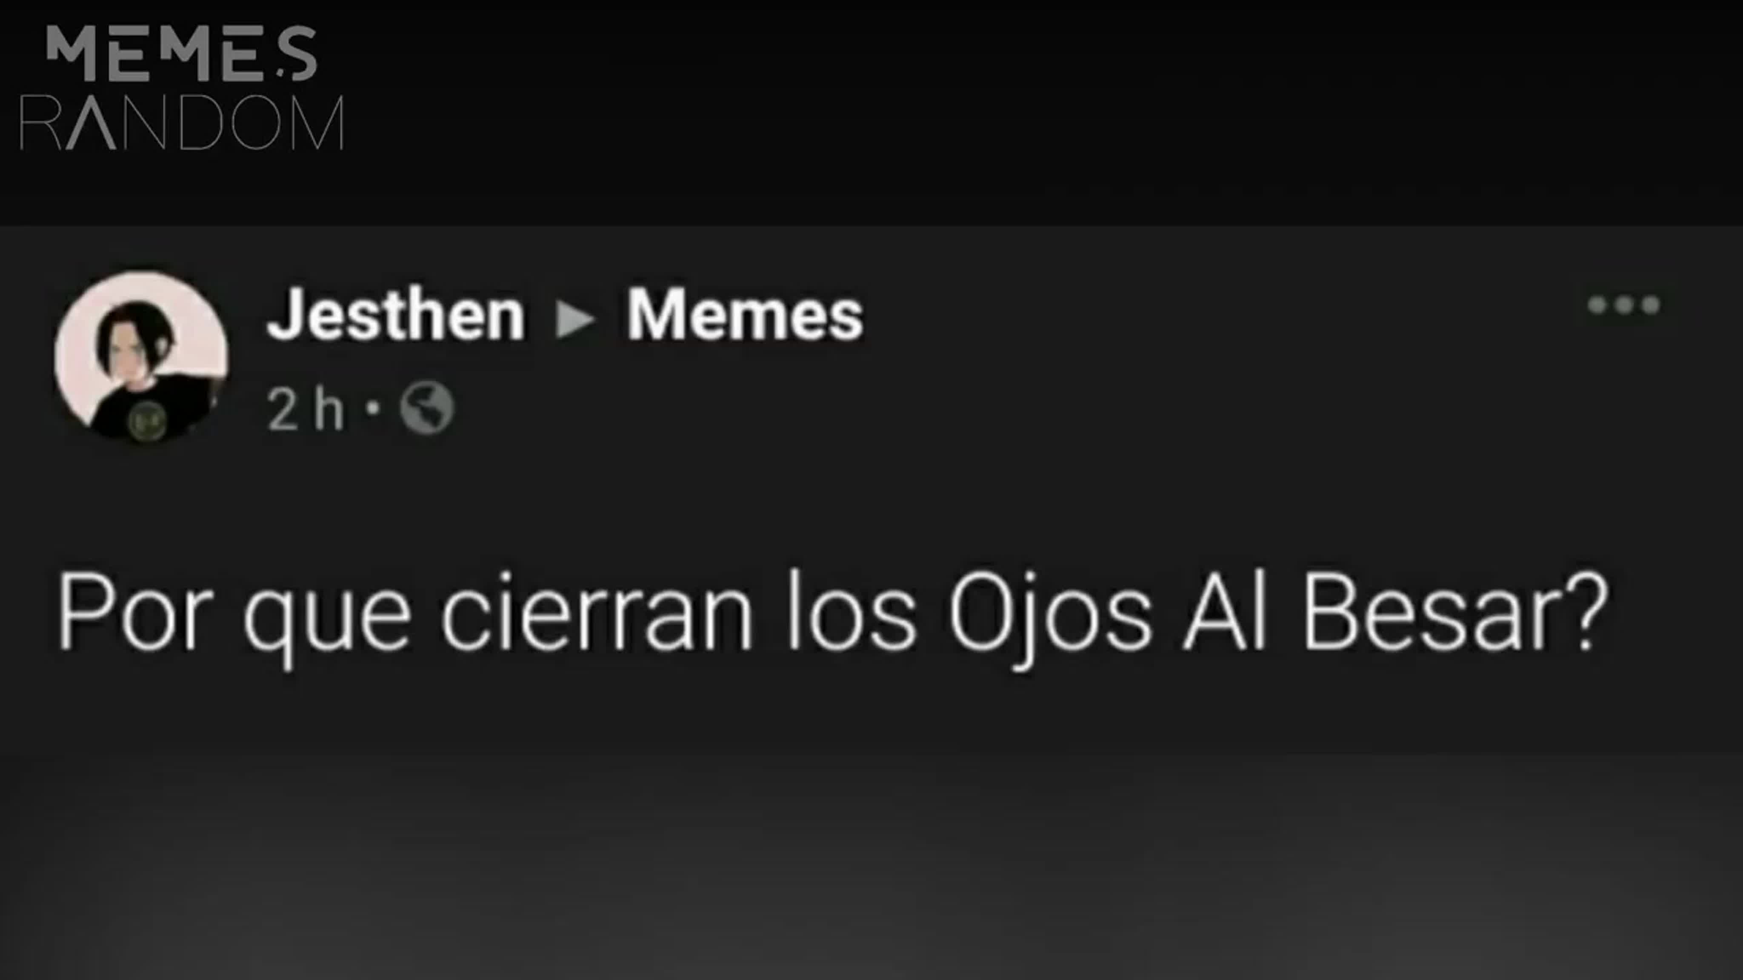The image size is (1743, 980).
Task: Click the RANDOM text in the watermark
Action: (x=182, y=122)
